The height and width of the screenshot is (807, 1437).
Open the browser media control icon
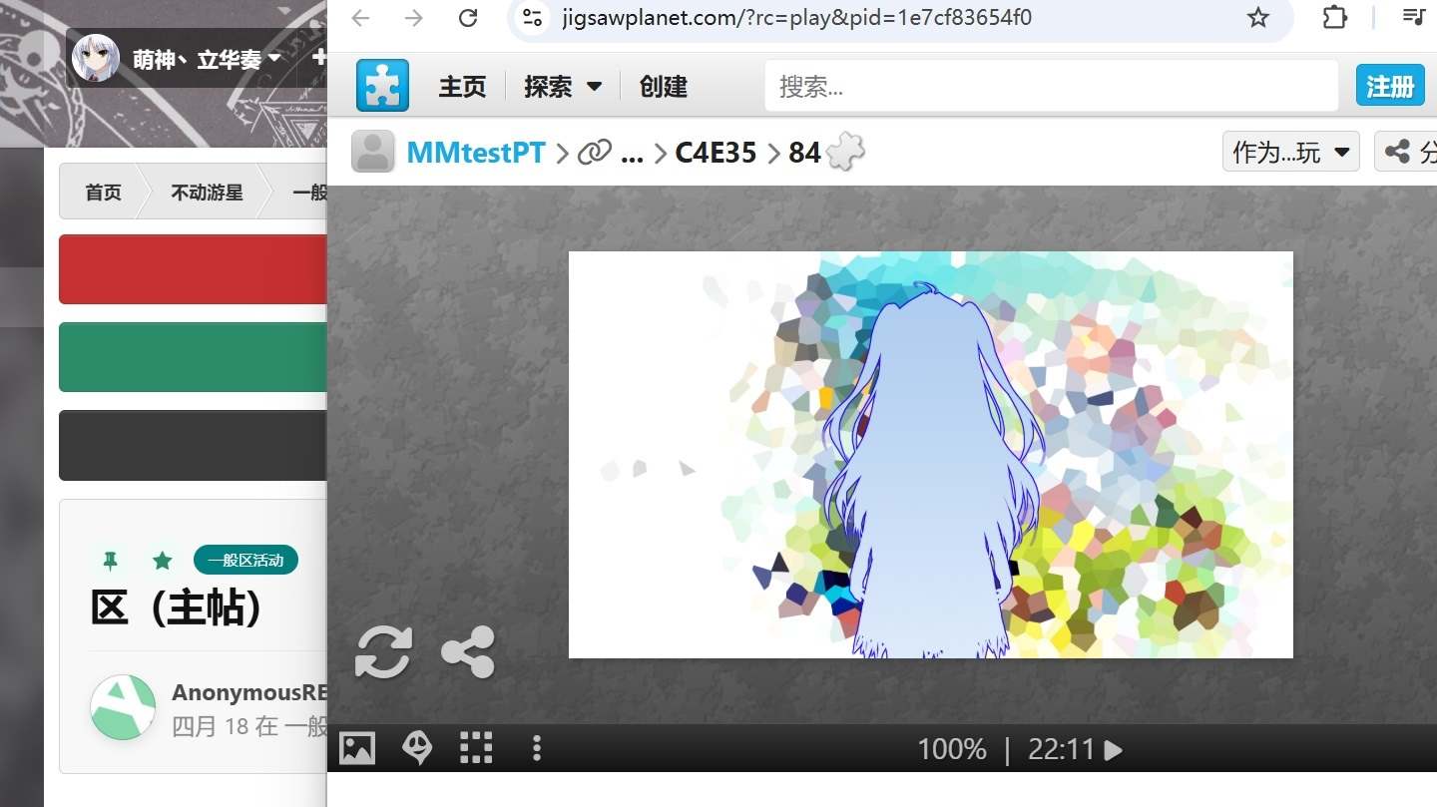(1413, 17)
